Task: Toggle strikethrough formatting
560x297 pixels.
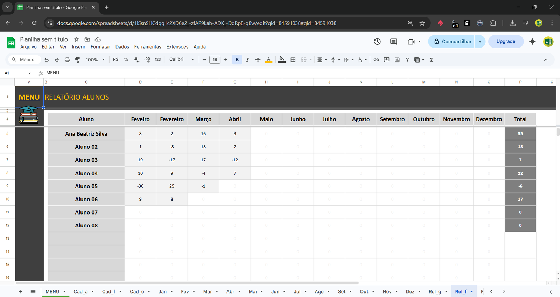Action: click(258, 60)
